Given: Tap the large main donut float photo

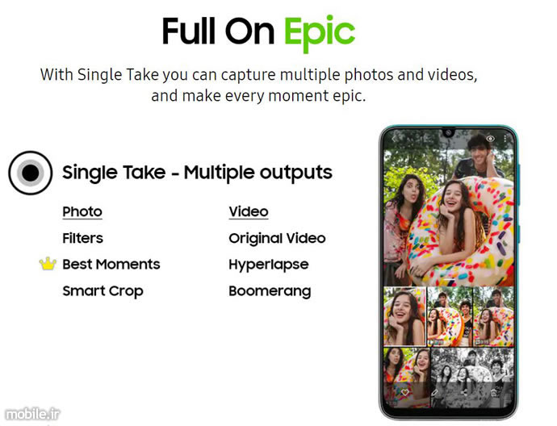Looking at the screenshot, I should tap(449, 217).
